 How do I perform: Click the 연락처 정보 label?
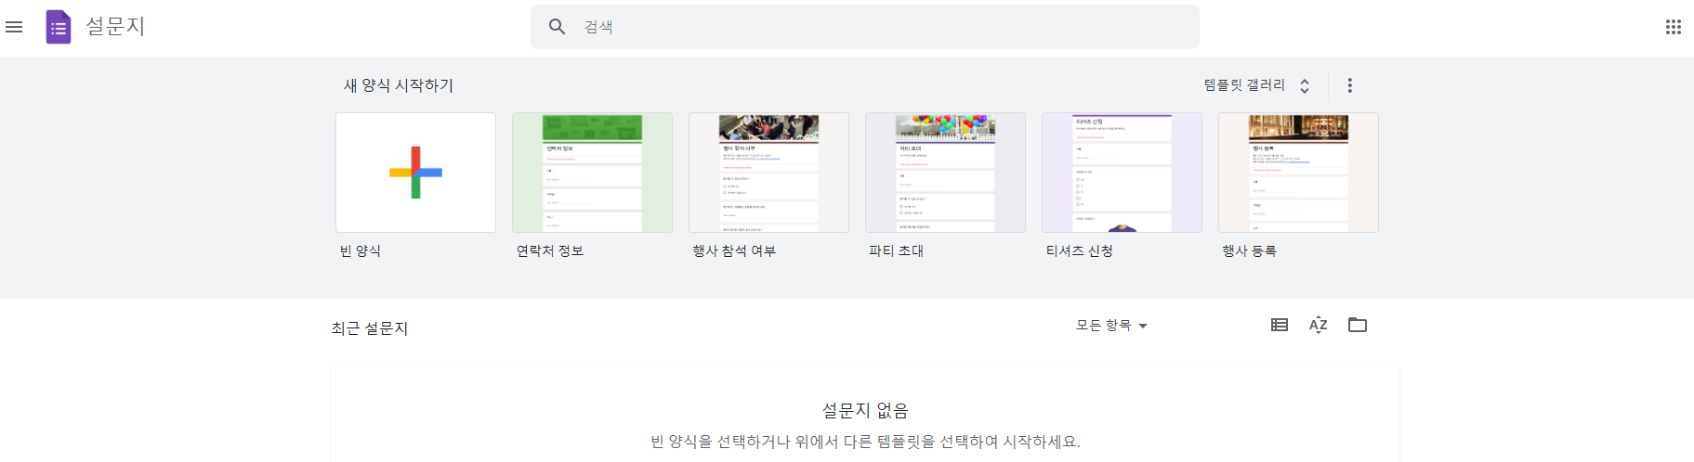click(x=550, y=251)
